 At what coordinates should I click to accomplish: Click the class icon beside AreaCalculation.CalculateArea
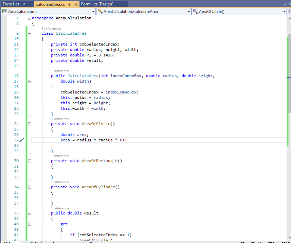coord(100,11)
